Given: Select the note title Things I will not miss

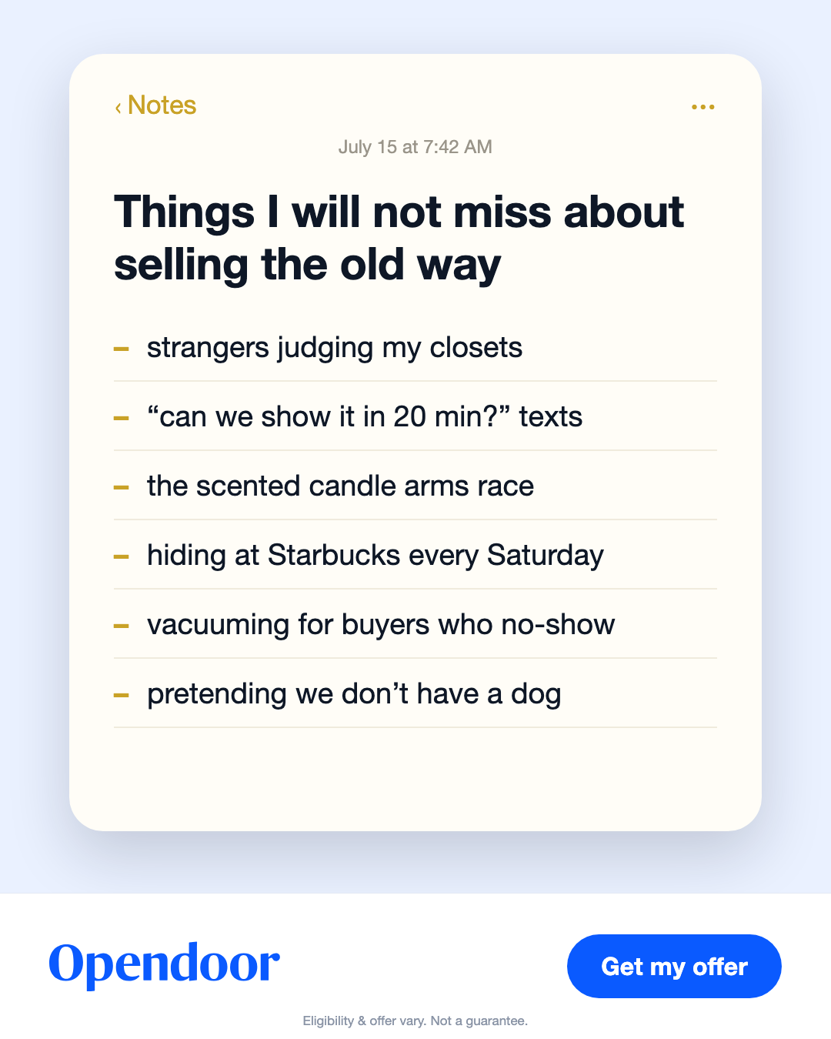Looking at the screenshot, I should (x=399, y=238).
